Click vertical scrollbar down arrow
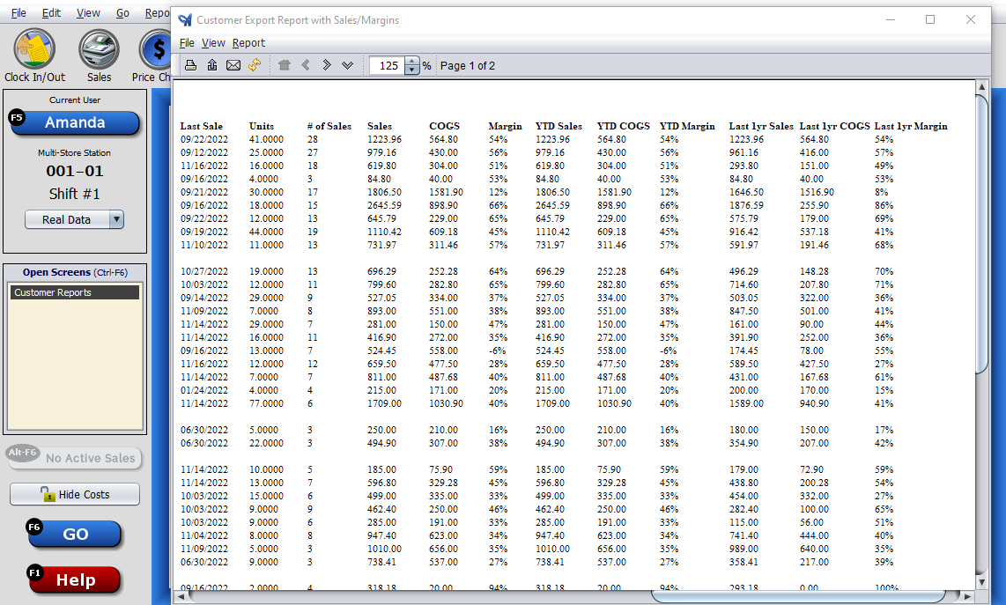Image resolution: width=1006 pixels, height=605 pixels. [981, 582]
